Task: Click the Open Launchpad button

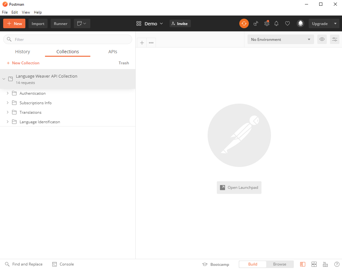Action: click(x=239, y=188)
